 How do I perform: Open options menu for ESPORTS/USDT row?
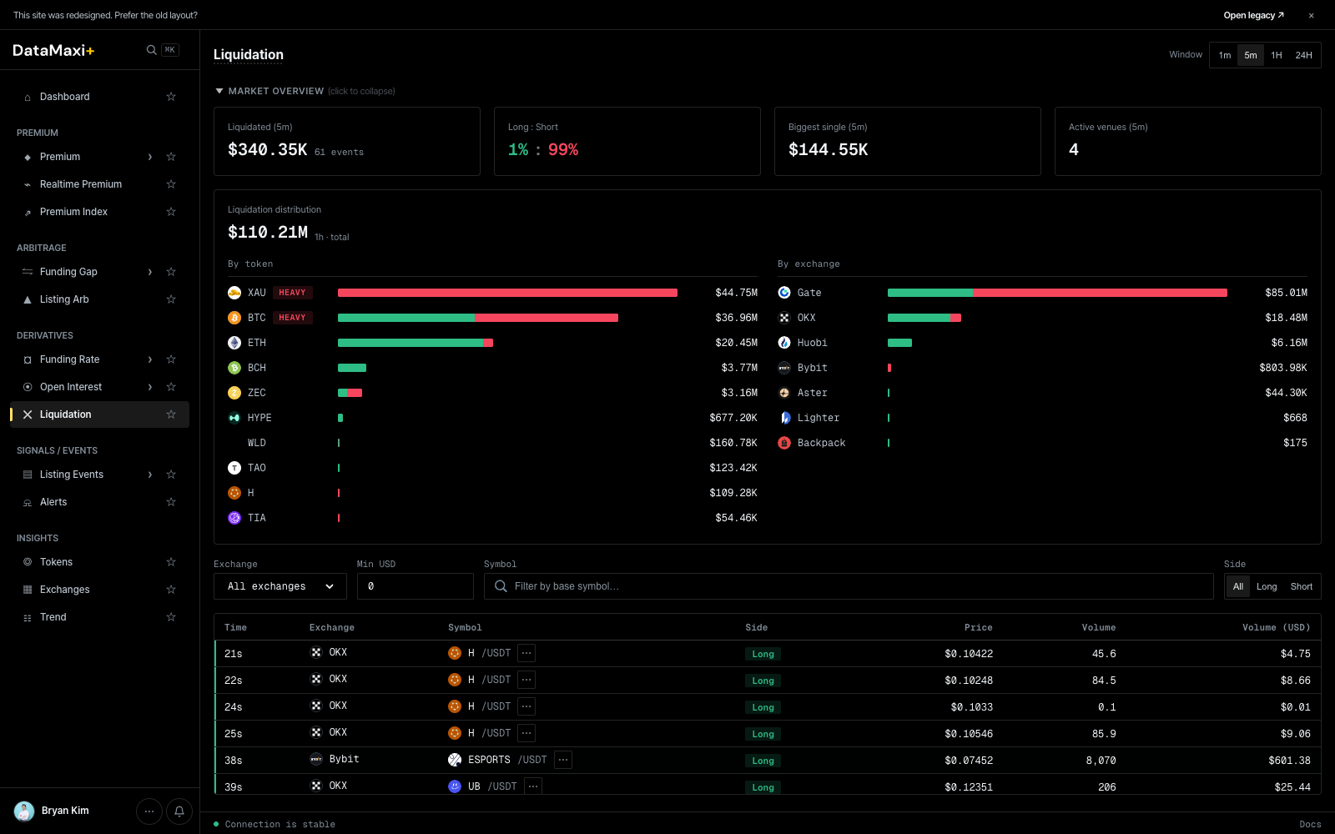tap(563, 760)
